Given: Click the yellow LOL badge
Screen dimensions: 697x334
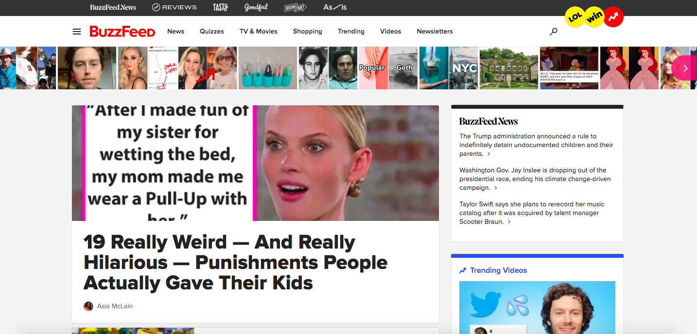Looking at the screenshot, I should click(x=575, y=17).
